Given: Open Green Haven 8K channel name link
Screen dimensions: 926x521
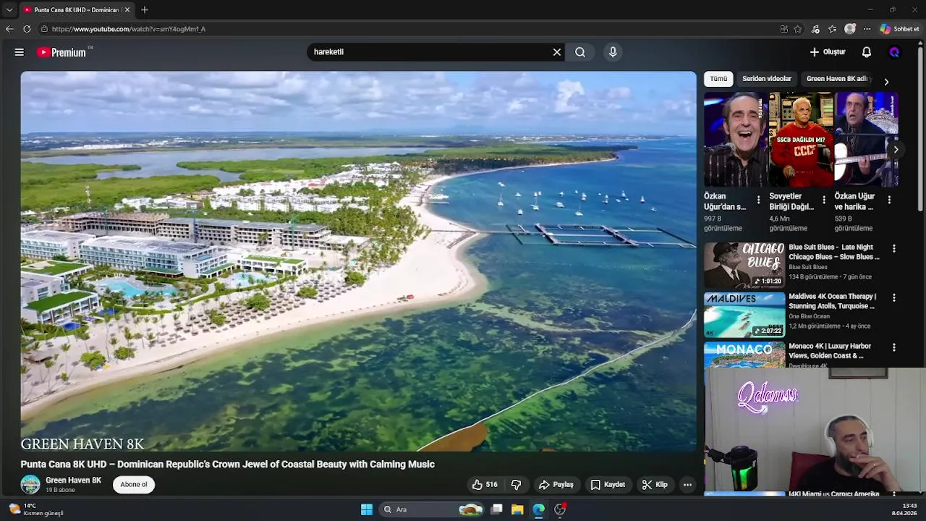Looking at the screenshot, I should pos(73,480).
